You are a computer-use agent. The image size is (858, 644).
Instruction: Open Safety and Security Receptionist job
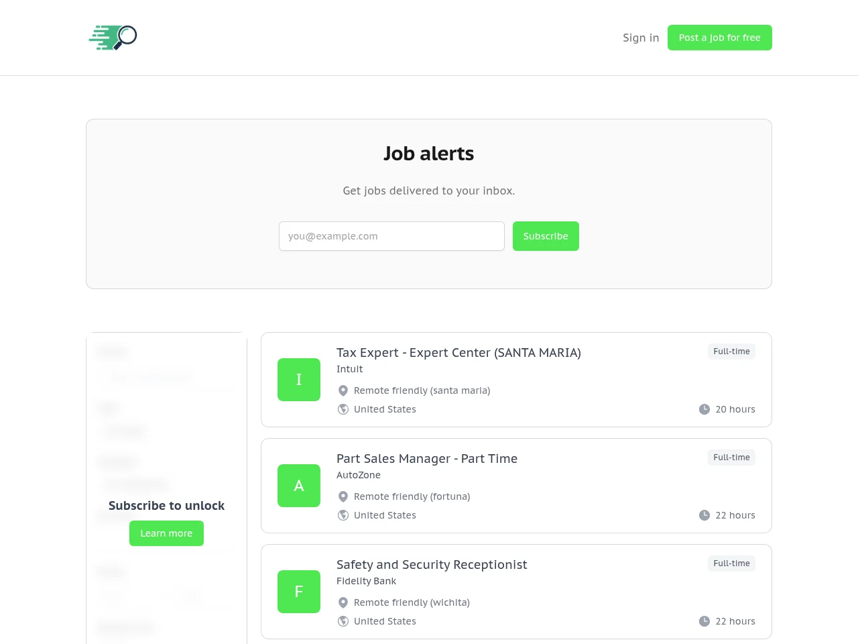pos(432,565)
